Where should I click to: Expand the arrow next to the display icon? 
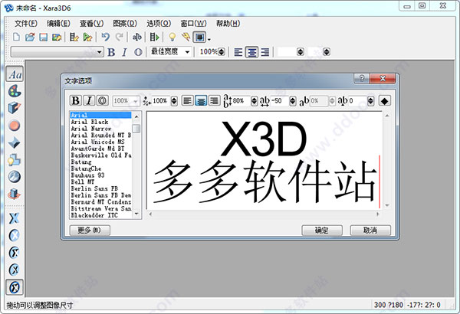[209, 39]
